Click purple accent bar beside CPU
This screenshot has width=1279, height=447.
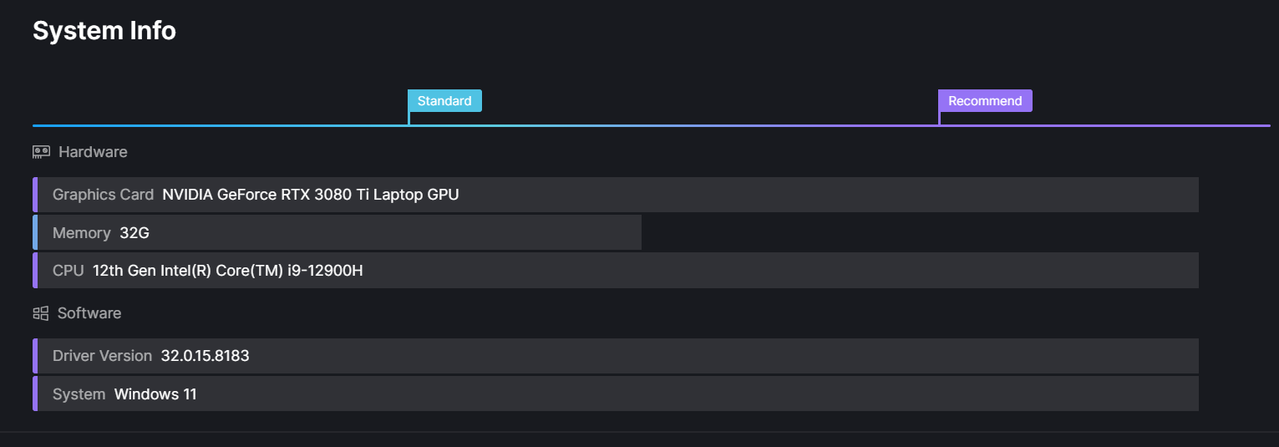[35, 271]
